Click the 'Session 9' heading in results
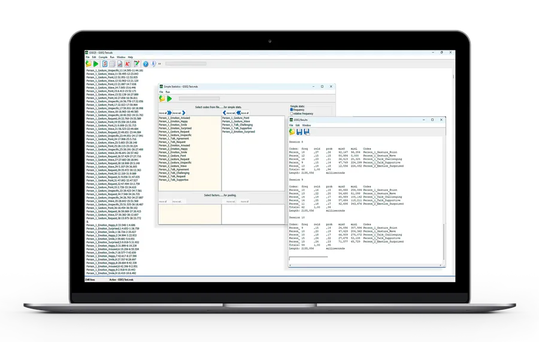This screenshot has width=539, height=342. point(296,180)
